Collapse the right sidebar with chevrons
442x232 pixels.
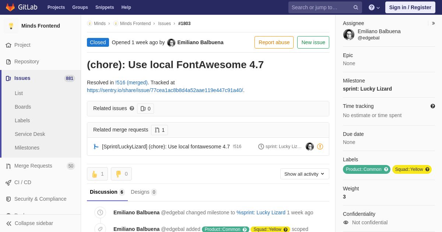click(x=433, y=23)
